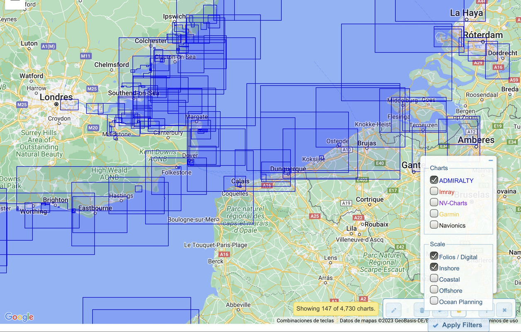This screenshot has height=332, width=521.
Task: Open Combinaciones de teclas shortcuts
Action: pos(305,320)
